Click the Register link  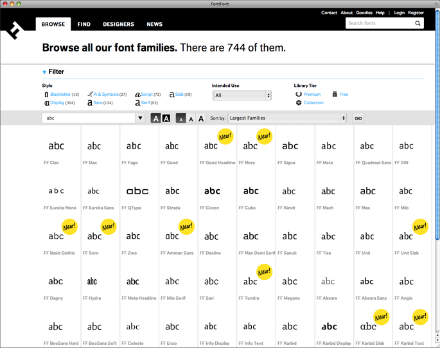(x=416, y=13)
